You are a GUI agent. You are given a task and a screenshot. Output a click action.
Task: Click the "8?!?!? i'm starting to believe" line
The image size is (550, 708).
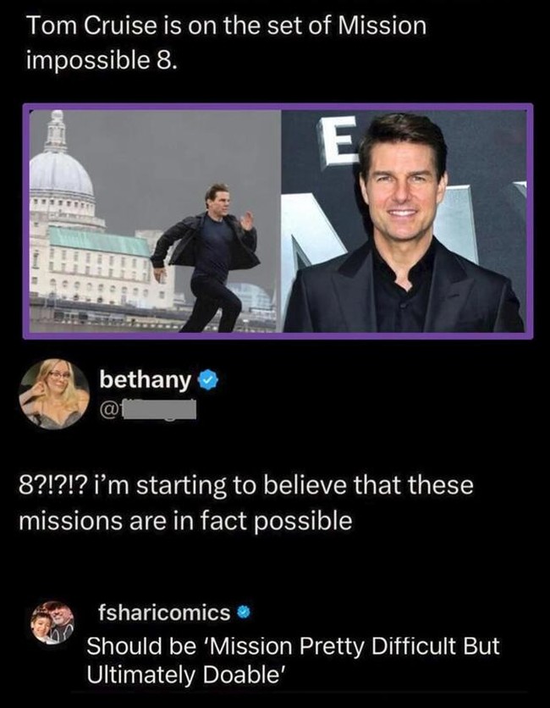pos(246,488)
